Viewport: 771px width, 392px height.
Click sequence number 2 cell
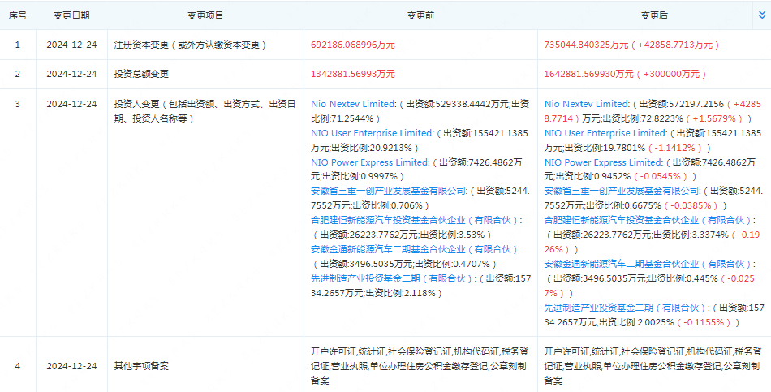tap(18, 75)
